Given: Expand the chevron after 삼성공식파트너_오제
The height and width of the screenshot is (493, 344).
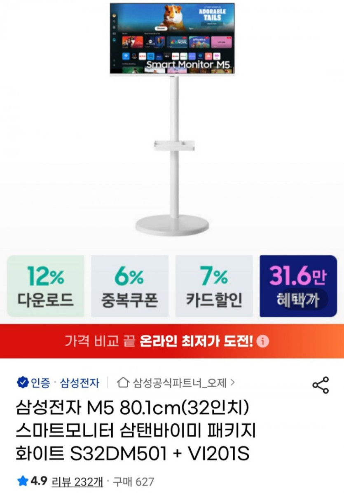Looking at the screenshot, I should coord(232,383).
